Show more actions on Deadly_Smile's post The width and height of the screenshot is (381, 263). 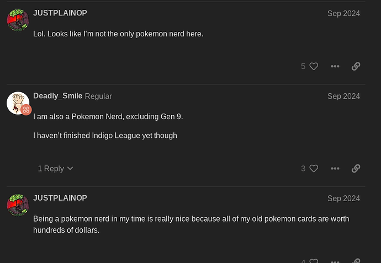(335, 169)
